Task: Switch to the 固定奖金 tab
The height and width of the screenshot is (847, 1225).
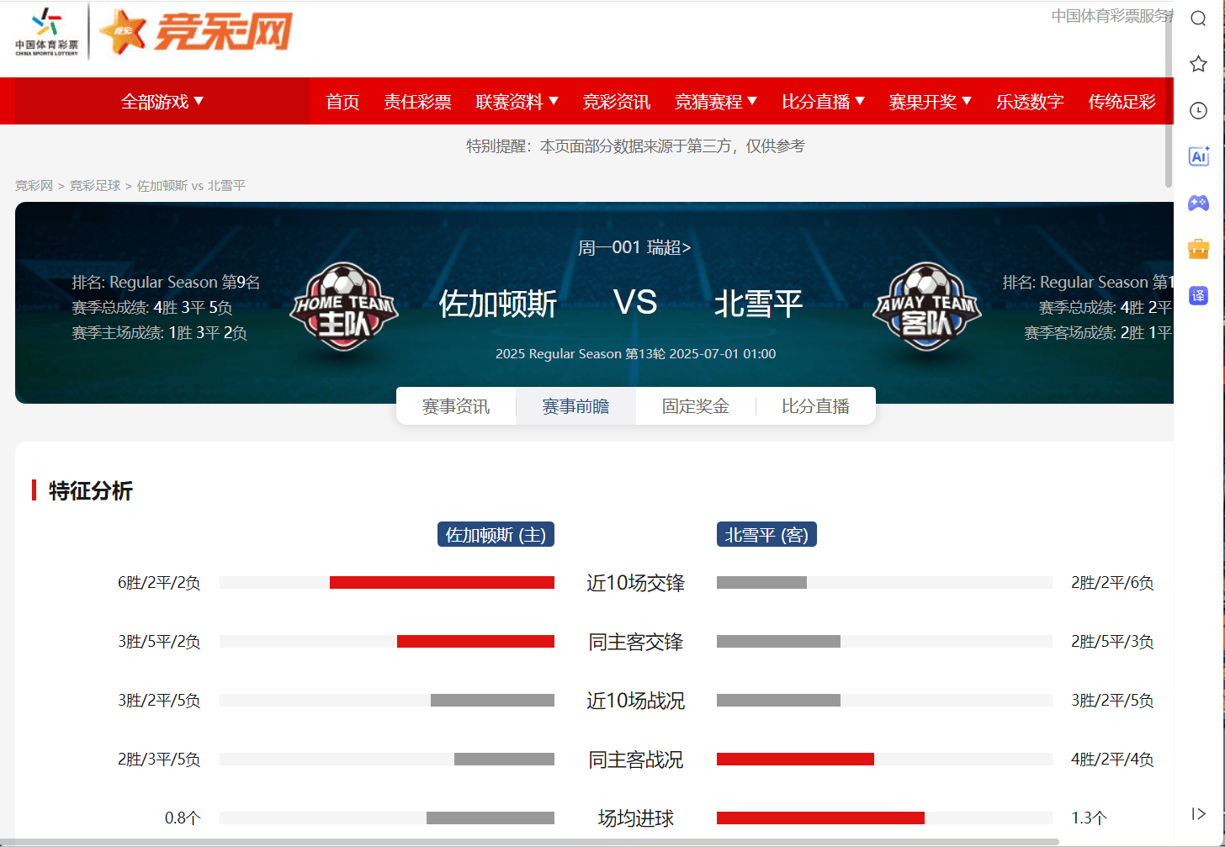Action: click(696, 406)
